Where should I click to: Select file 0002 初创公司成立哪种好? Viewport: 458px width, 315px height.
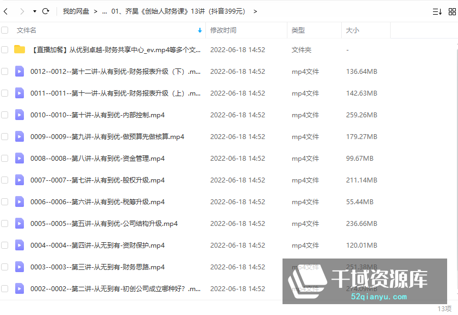click(115, 289)
